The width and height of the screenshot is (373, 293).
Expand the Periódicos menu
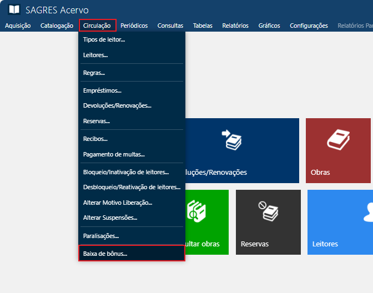pos(134,26)
